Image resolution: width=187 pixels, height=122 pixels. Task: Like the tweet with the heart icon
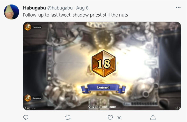point(110,117)
